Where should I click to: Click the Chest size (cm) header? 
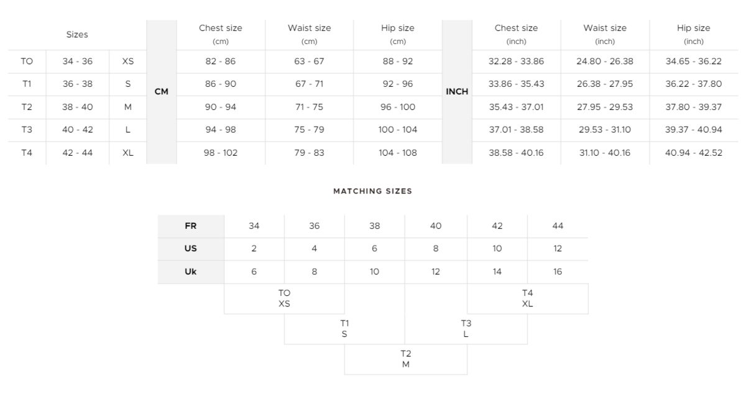coord(221,34)
